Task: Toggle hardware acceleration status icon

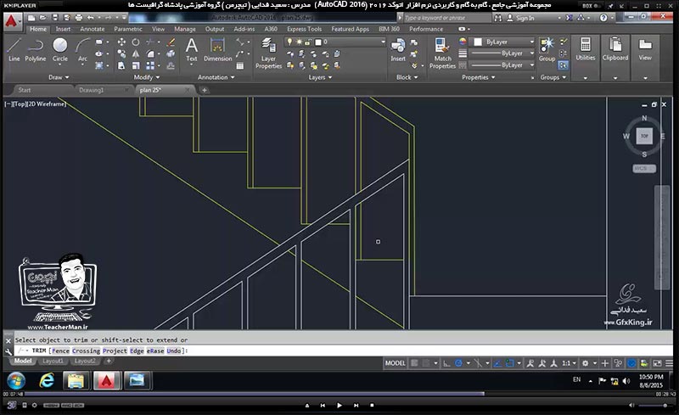Action: tap(631, 363)
